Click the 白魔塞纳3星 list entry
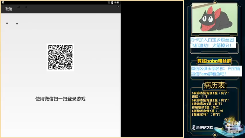The height and width of the screenshot is (138, 245). tap(205, 108)
